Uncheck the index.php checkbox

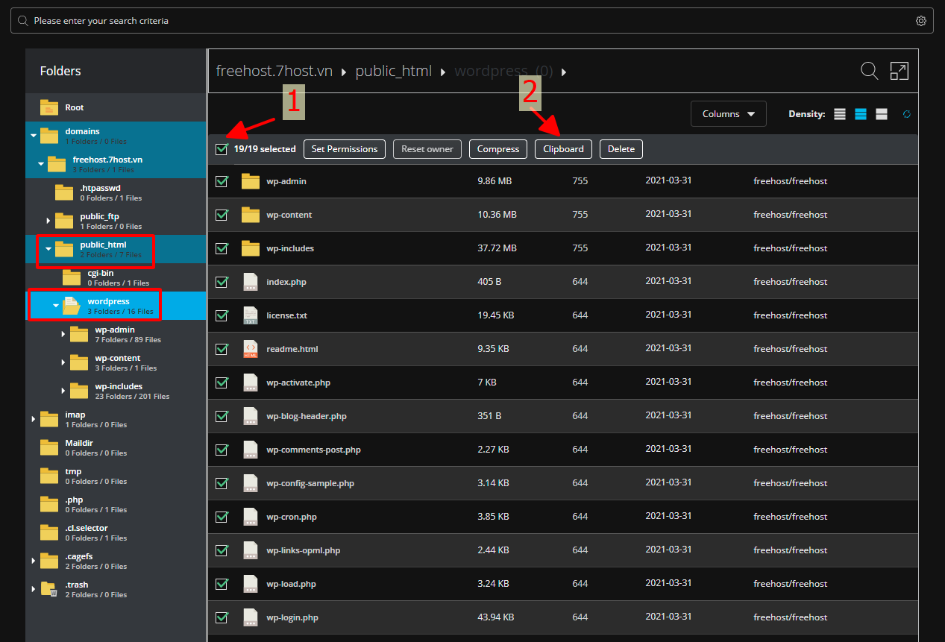[222, 282]
